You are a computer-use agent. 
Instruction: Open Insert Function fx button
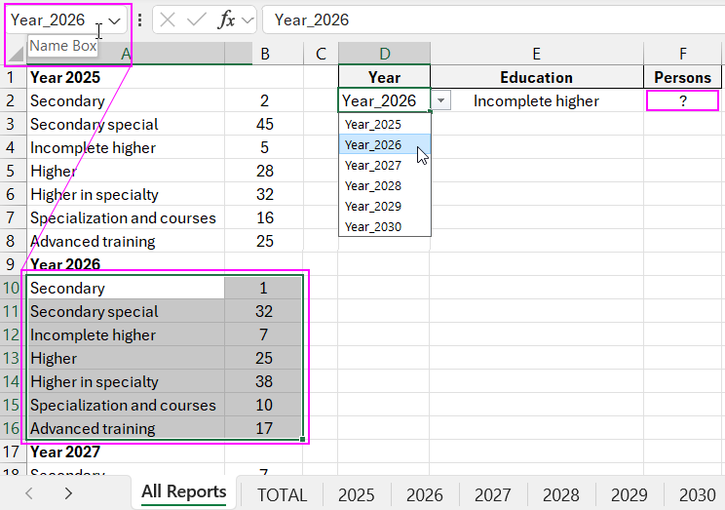(x=226, y=20)
